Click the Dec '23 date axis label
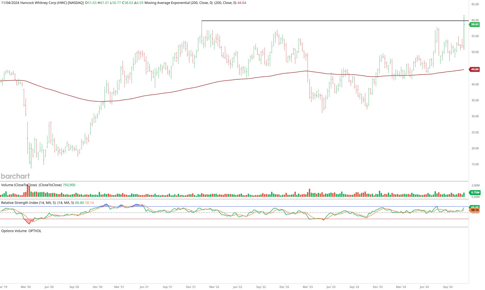Viewport: 485px width, 290px height. tap(378, 287)
